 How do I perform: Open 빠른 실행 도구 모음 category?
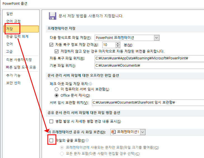click(21, 67)
